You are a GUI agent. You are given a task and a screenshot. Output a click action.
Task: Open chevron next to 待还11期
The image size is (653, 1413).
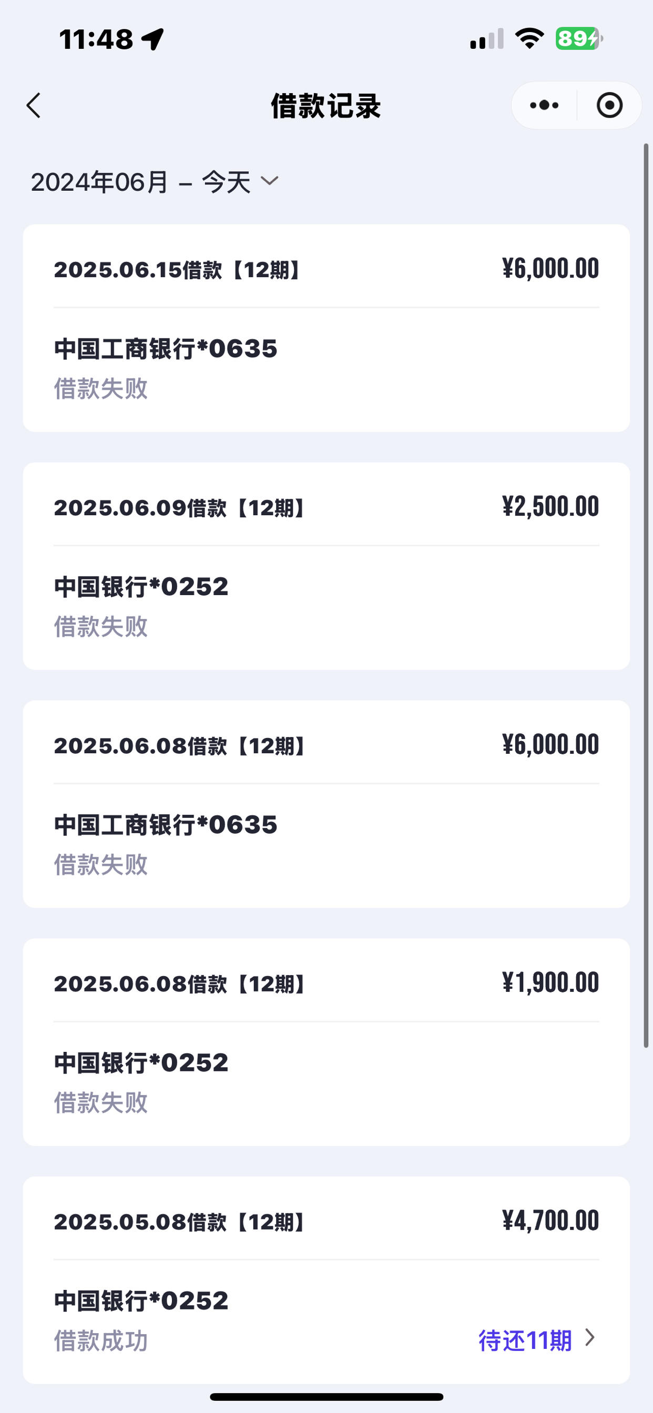point(590,1337)
